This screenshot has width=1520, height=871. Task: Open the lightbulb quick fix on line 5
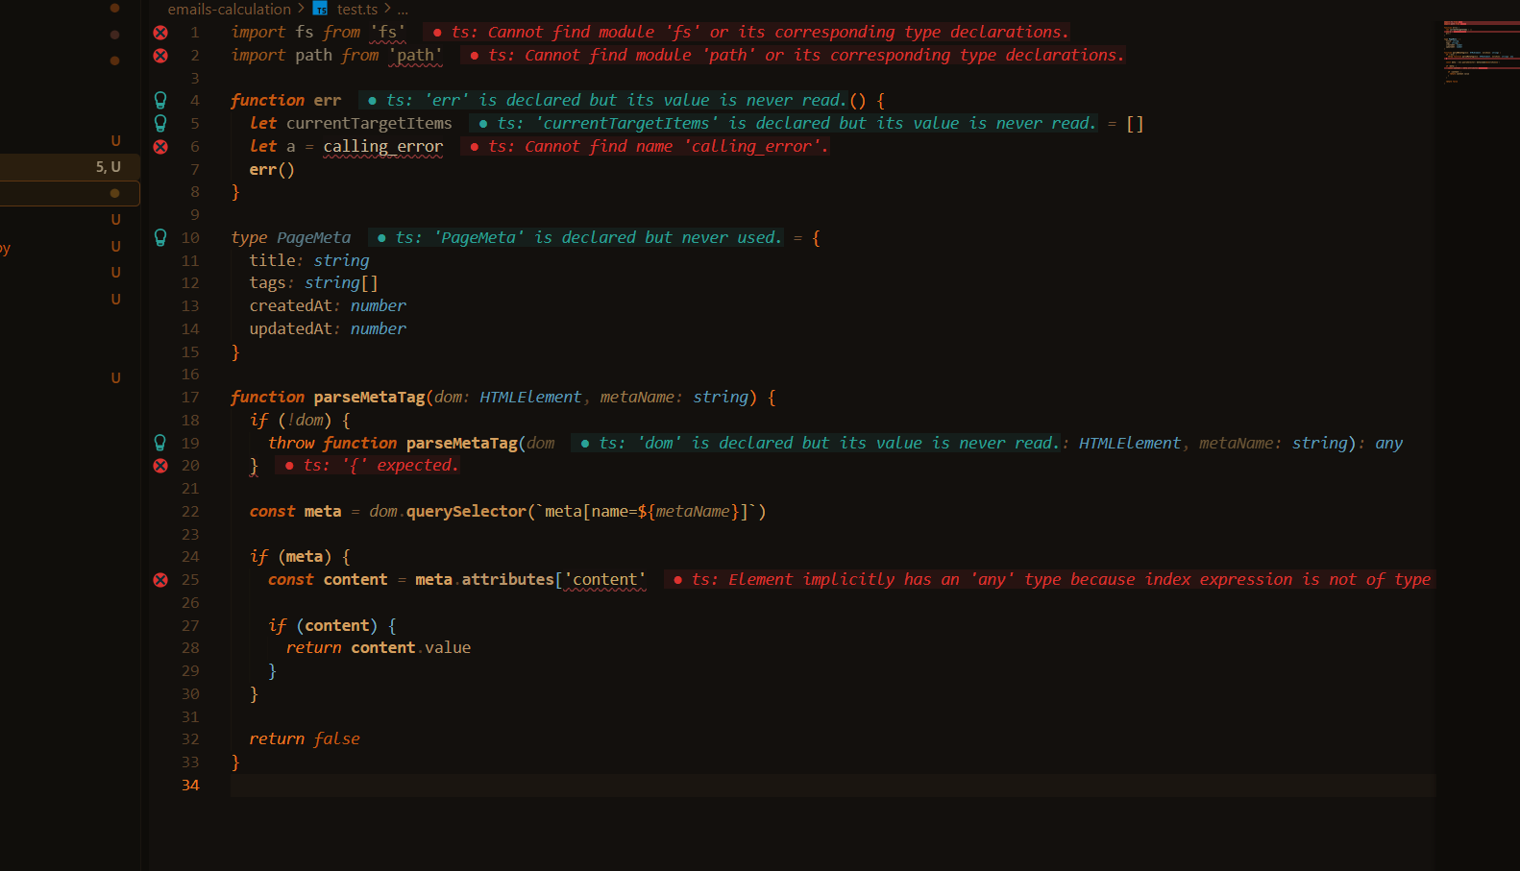coord(160,123)
